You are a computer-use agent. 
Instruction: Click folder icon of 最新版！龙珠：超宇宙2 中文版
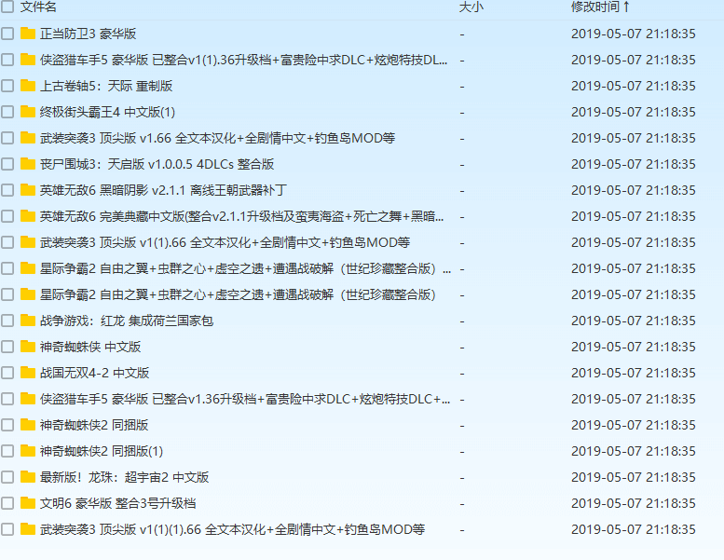coord(28,477)
